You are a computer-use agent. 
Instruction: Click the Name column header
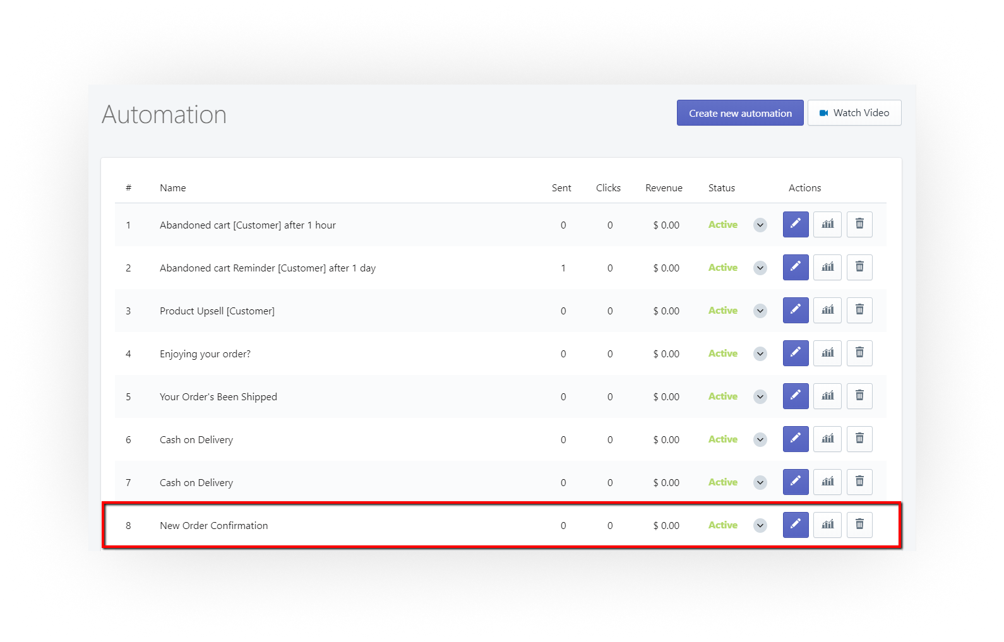point(173,188)
